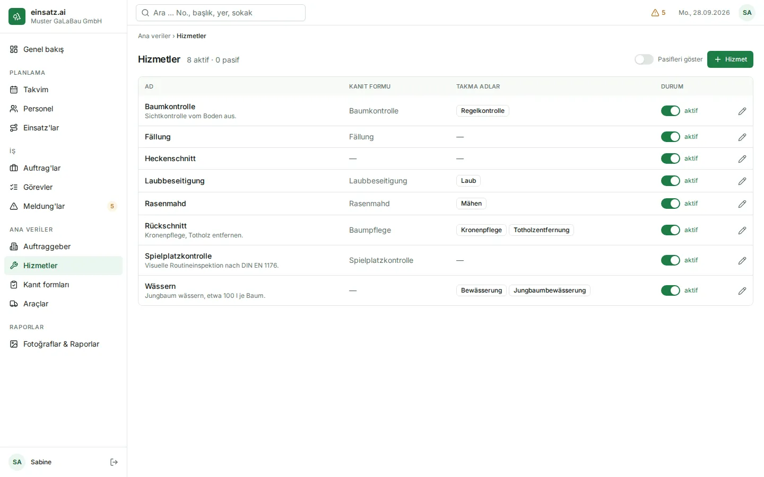Image resolution: width=764 pixels, height=477 pixels.
Task: Click the alerts warning icon in header
Action: [655, 13]
